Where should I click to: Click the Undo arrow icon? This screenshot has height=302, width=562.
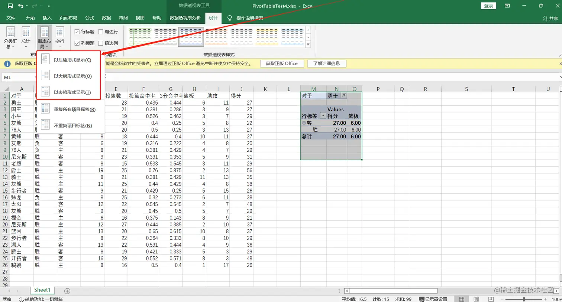tap(21, 6)
